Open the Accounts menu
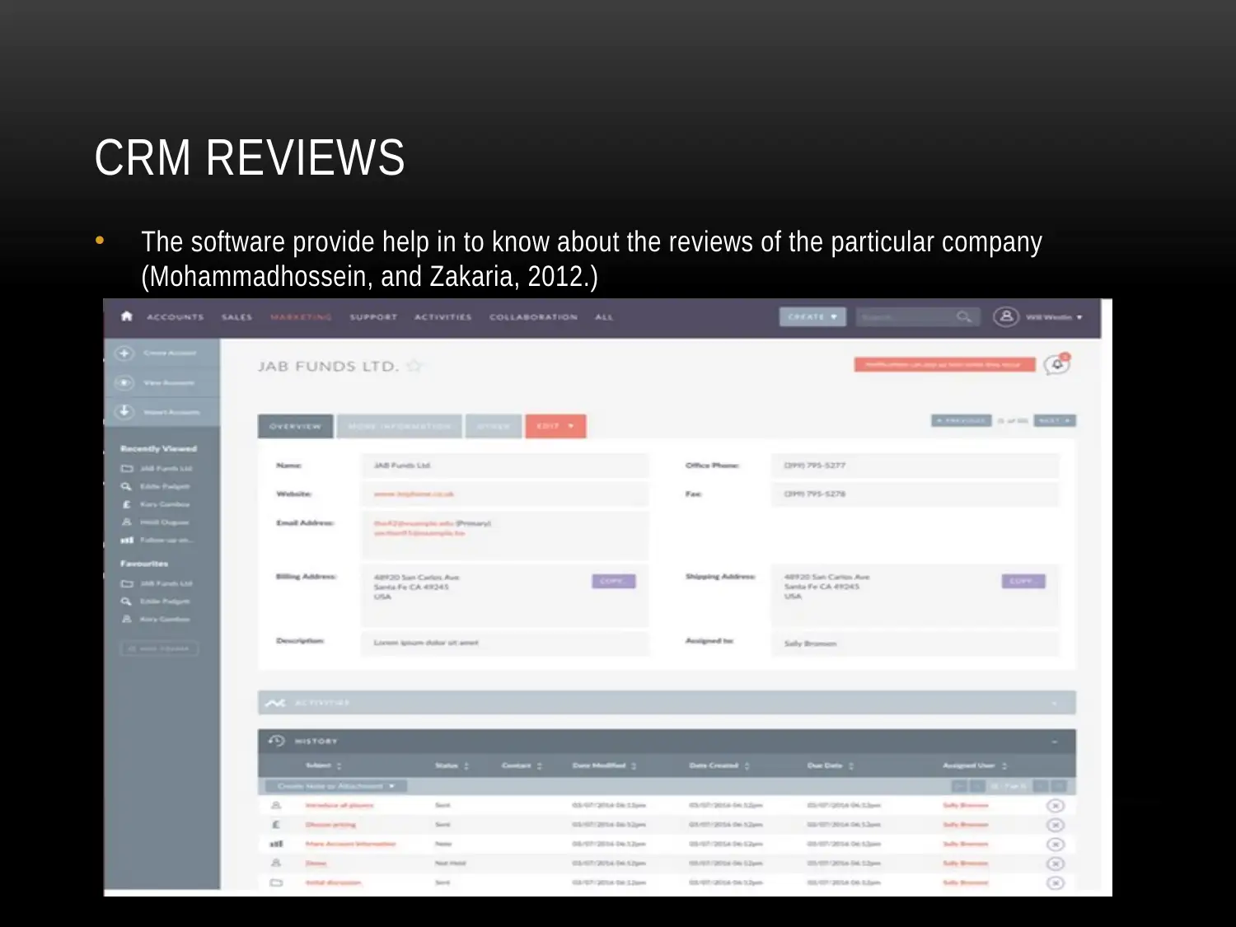 (x=175, y=317)
